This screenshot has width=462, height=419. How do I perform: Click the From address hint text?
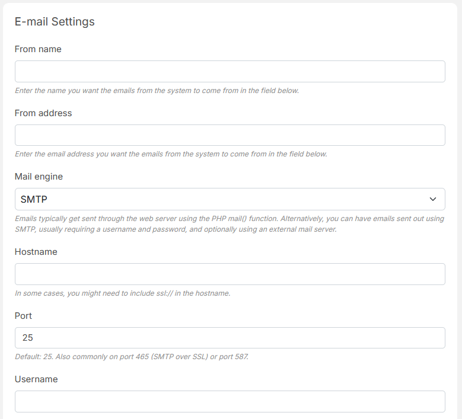[x=171, y=154]
